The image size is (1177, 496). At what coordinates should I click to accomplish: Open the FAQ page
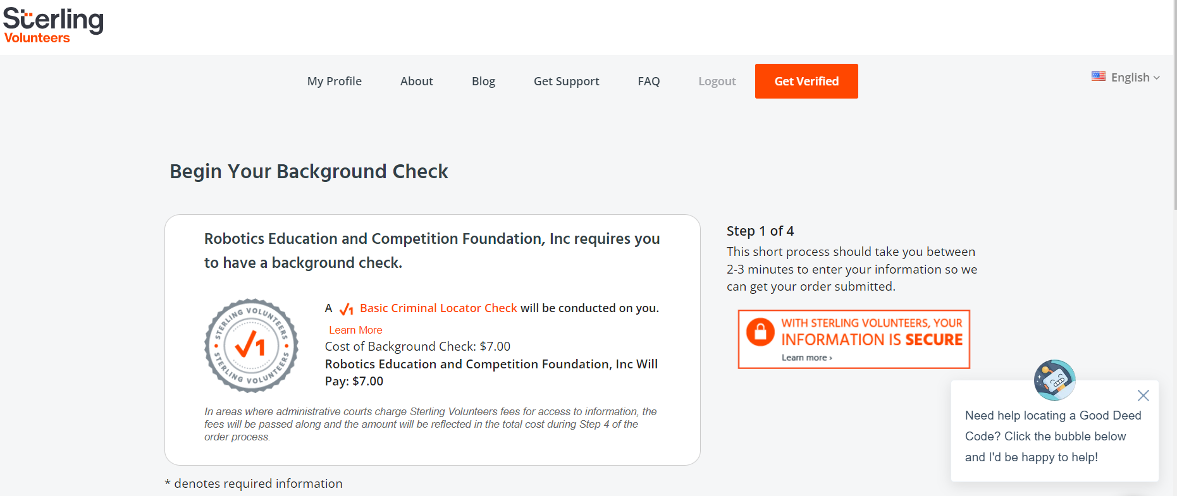pyautogui.click(x=649, y=81)
